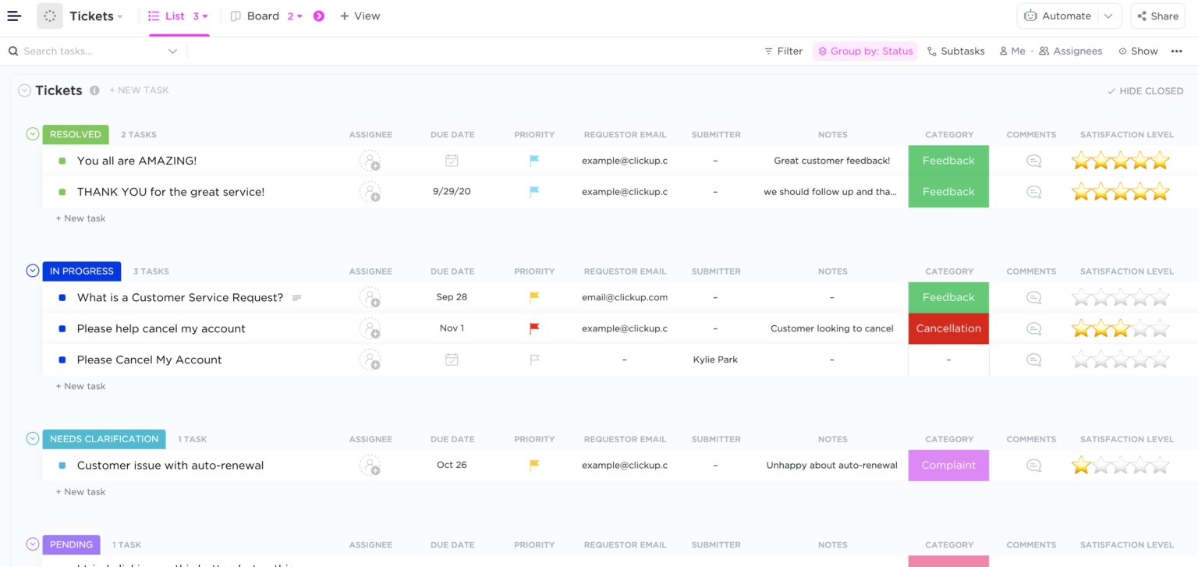The image size is (1198, 567).
Task: Enable the Me filter mode
Action: coord(1012,51)
